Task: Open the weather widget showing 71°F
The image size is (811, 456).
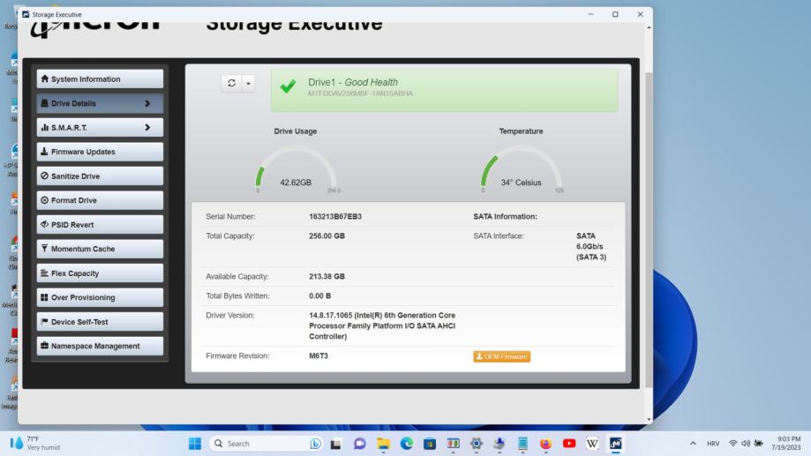Action: tap(35, 443)
